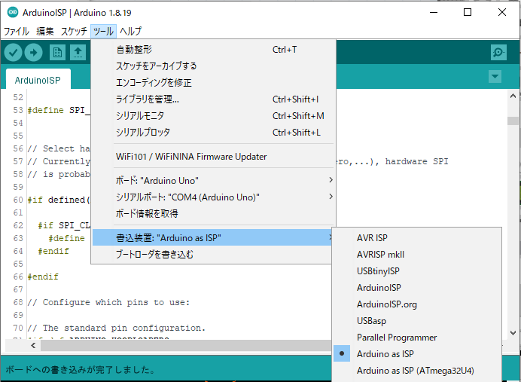
Task: Select ライブラリを管理 manage libraries entry
Action: point(148,99)
